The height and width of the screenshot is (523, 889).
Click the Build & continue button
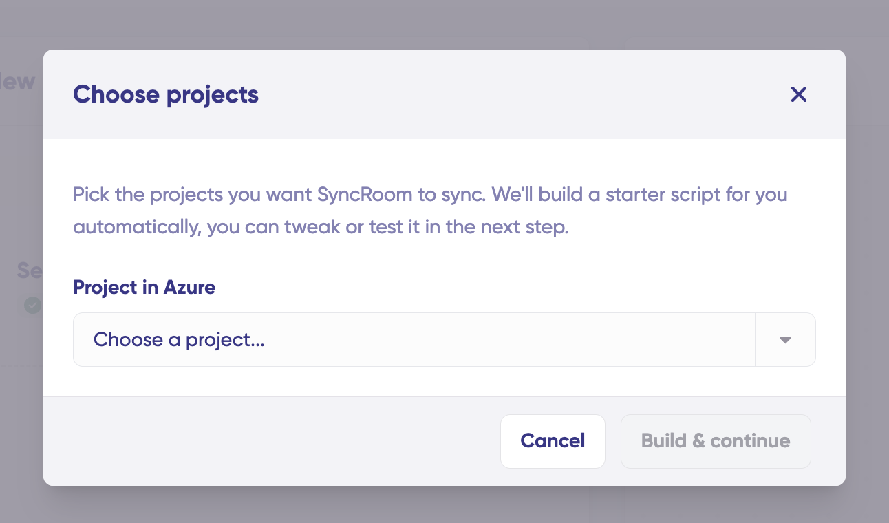coord(716,441)
